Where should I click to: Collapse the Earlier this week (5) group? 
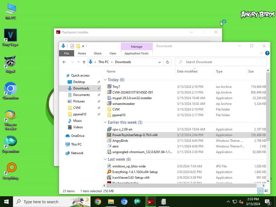click(x=105, y=122)
